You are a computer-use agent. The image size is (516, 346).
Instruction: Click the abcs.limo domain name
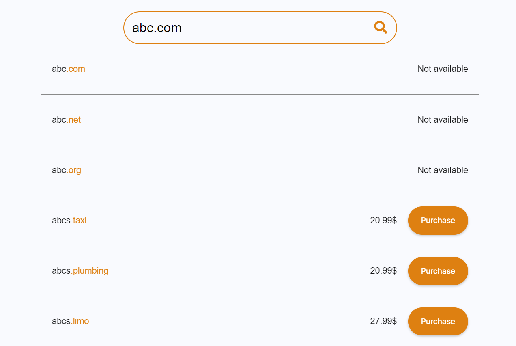click(x=70, y=321)
